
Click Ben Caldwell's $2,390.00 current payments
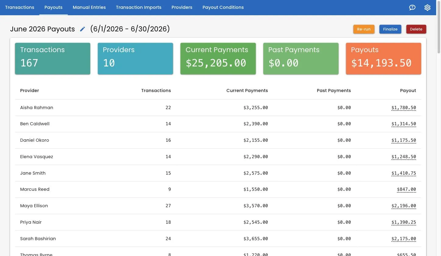pyautogui.click(x=256, y=124)
